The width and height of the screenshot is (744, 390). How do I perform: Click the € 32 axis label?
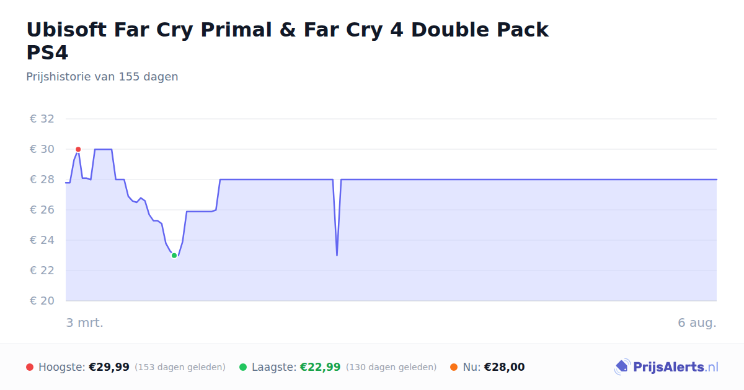pyautogui.click(x=42, y=119)
